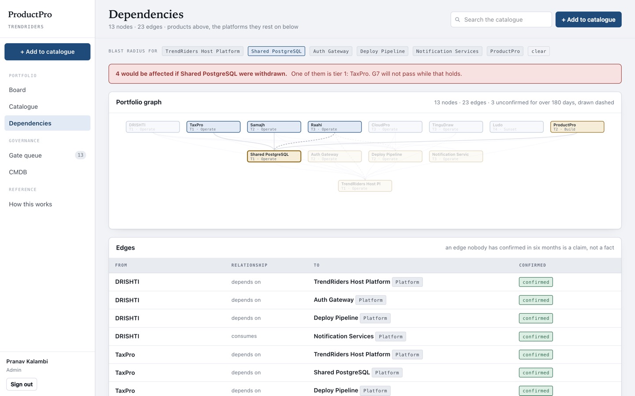This screenshot has height=396, width=635.
Task: Open the CMDB page
Action: pyautogui.click(x=47, y=172)
